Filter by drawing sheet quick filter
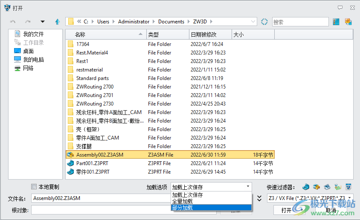This screenshot has width=360, height=220. [x=327, y=187]
